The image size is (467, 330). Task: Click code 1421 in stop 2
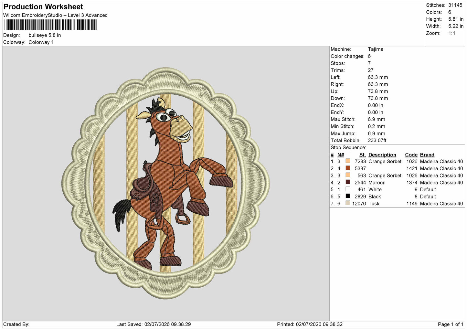pyautogui.click(x=412, y=168)
